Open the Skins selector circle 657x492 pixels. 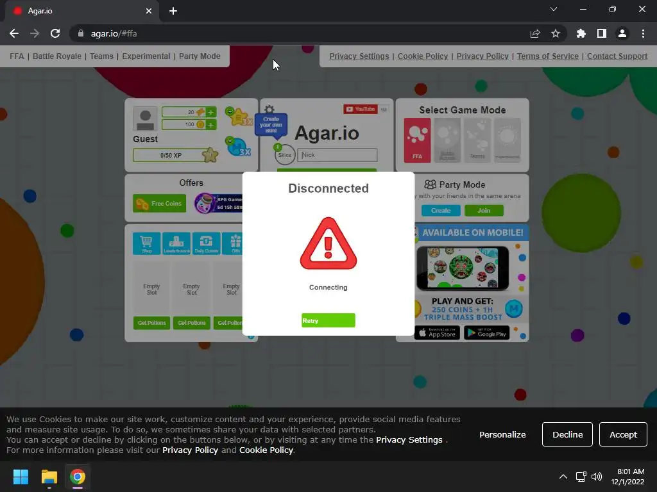(x=284, y=155)
